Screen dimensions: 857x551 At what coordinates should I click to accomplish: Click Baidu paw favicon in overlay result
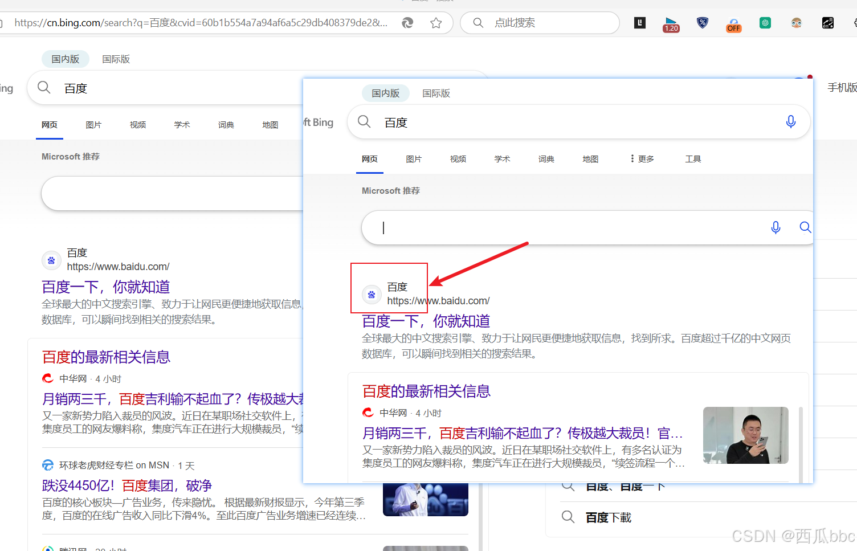[x=372, y=295]
